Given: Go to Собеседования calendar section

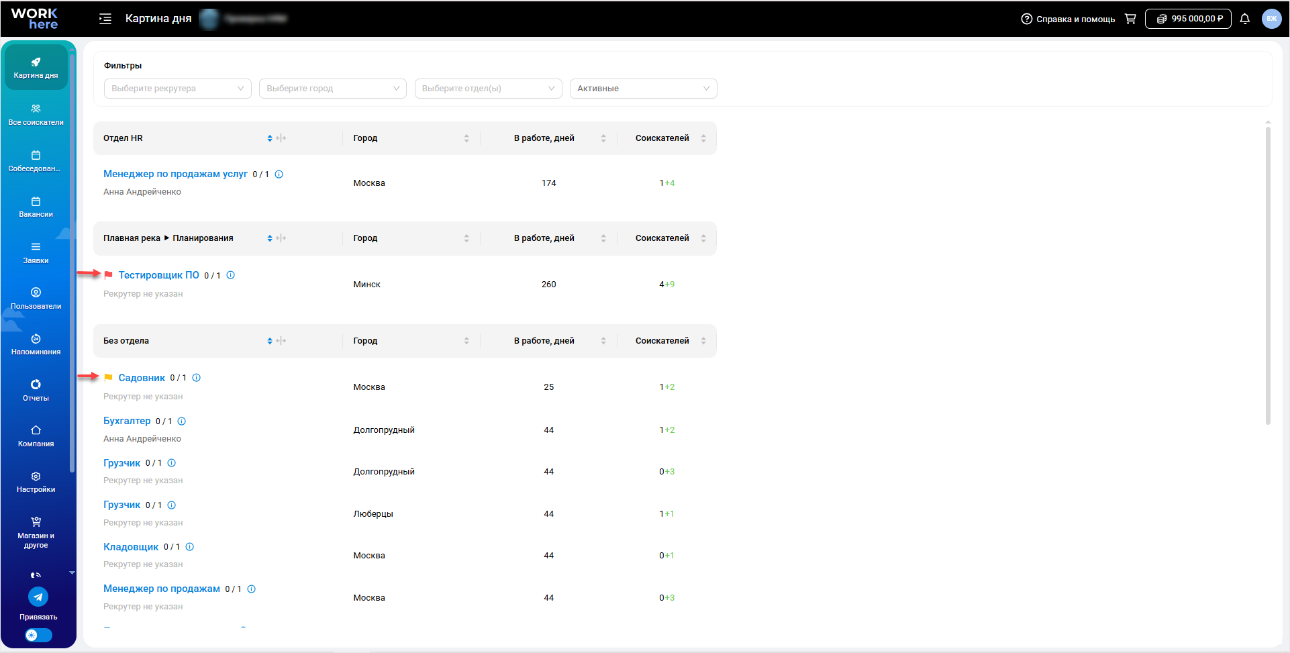Looking at the screenshot, I should pos(36,161).
